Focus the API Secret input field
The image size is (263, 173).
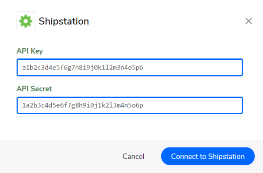130,105
